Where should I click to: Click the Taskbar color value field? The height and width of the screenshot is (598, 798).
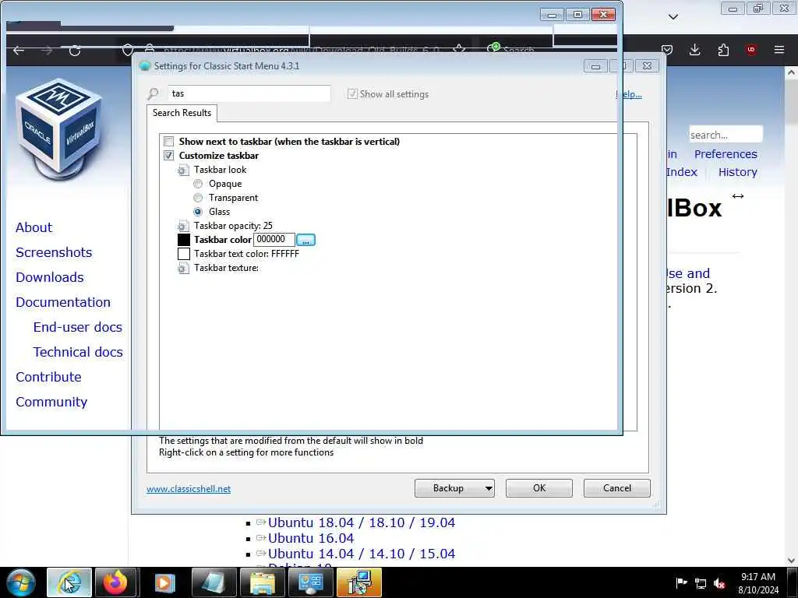[x=274, y=239]
